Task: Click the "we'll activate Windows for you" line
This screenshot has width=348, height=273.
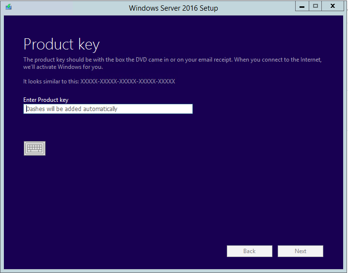Action: pos(63,67)
